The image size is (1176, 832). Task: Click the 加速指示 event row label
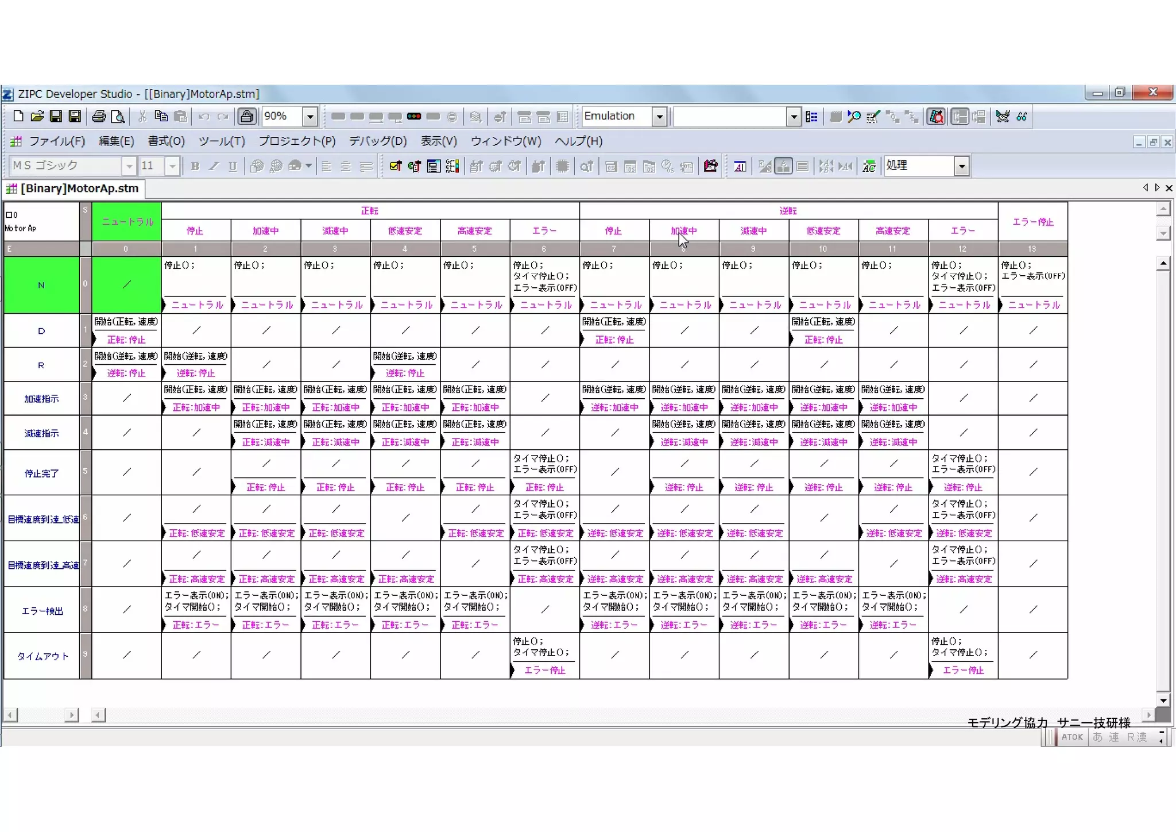tap(41, 399)
